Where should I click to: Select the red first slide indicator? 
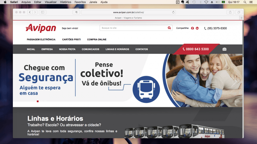[38, 101]
